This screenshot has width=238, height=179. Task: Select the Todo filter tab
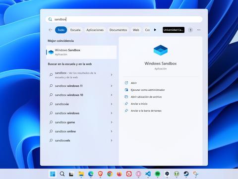click(61, 30)
